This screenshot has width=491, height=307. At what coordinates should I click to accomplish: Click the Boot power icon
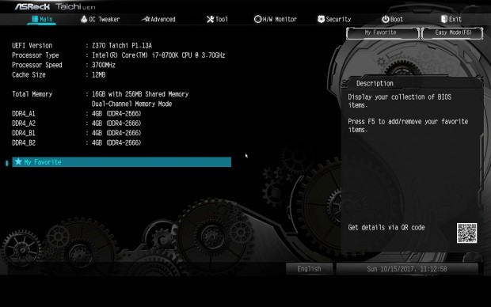[x=386, y=20]
